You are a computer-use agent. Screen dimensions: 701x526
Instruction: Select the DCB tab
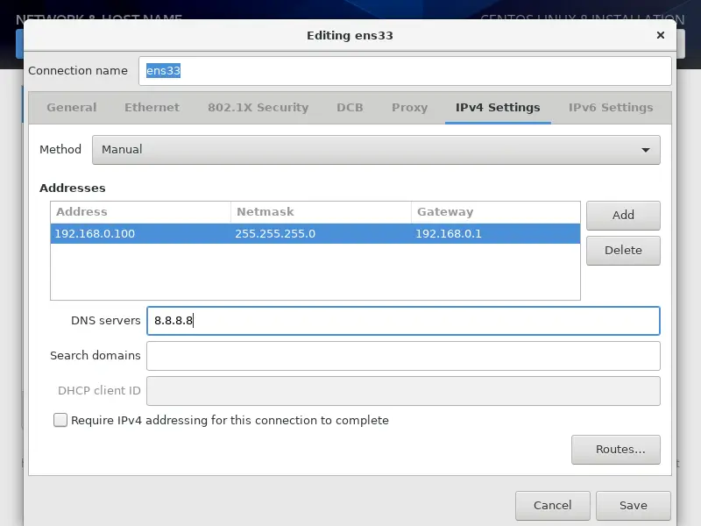(x=350, y=107)
